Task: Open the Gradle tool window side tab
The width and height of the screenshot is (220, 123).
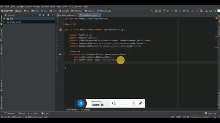Action: (219, 19)
